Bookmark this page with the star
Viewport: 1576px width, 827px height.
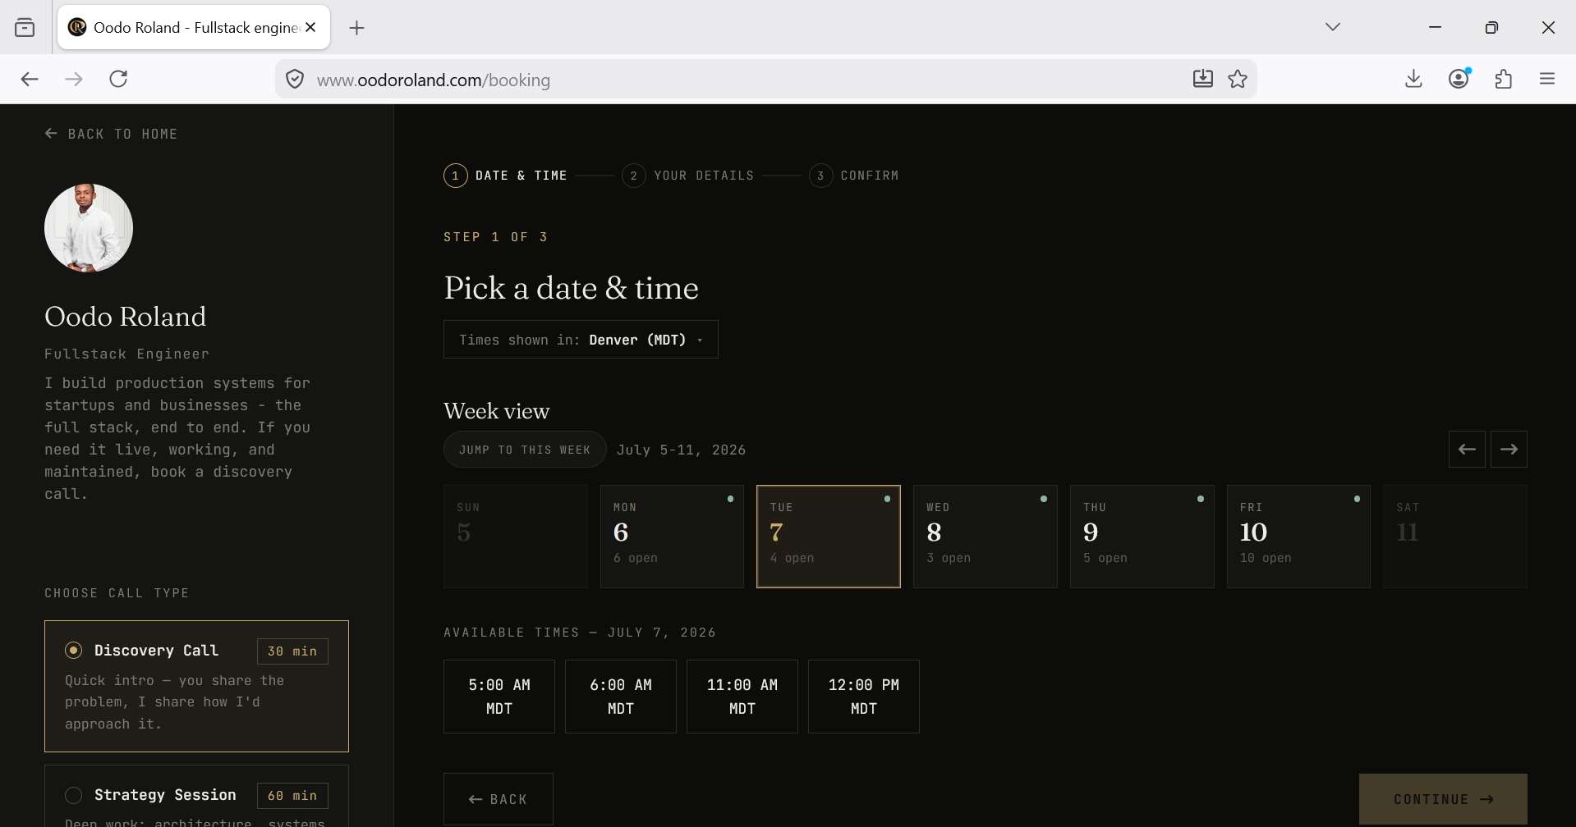(1238, 79)
